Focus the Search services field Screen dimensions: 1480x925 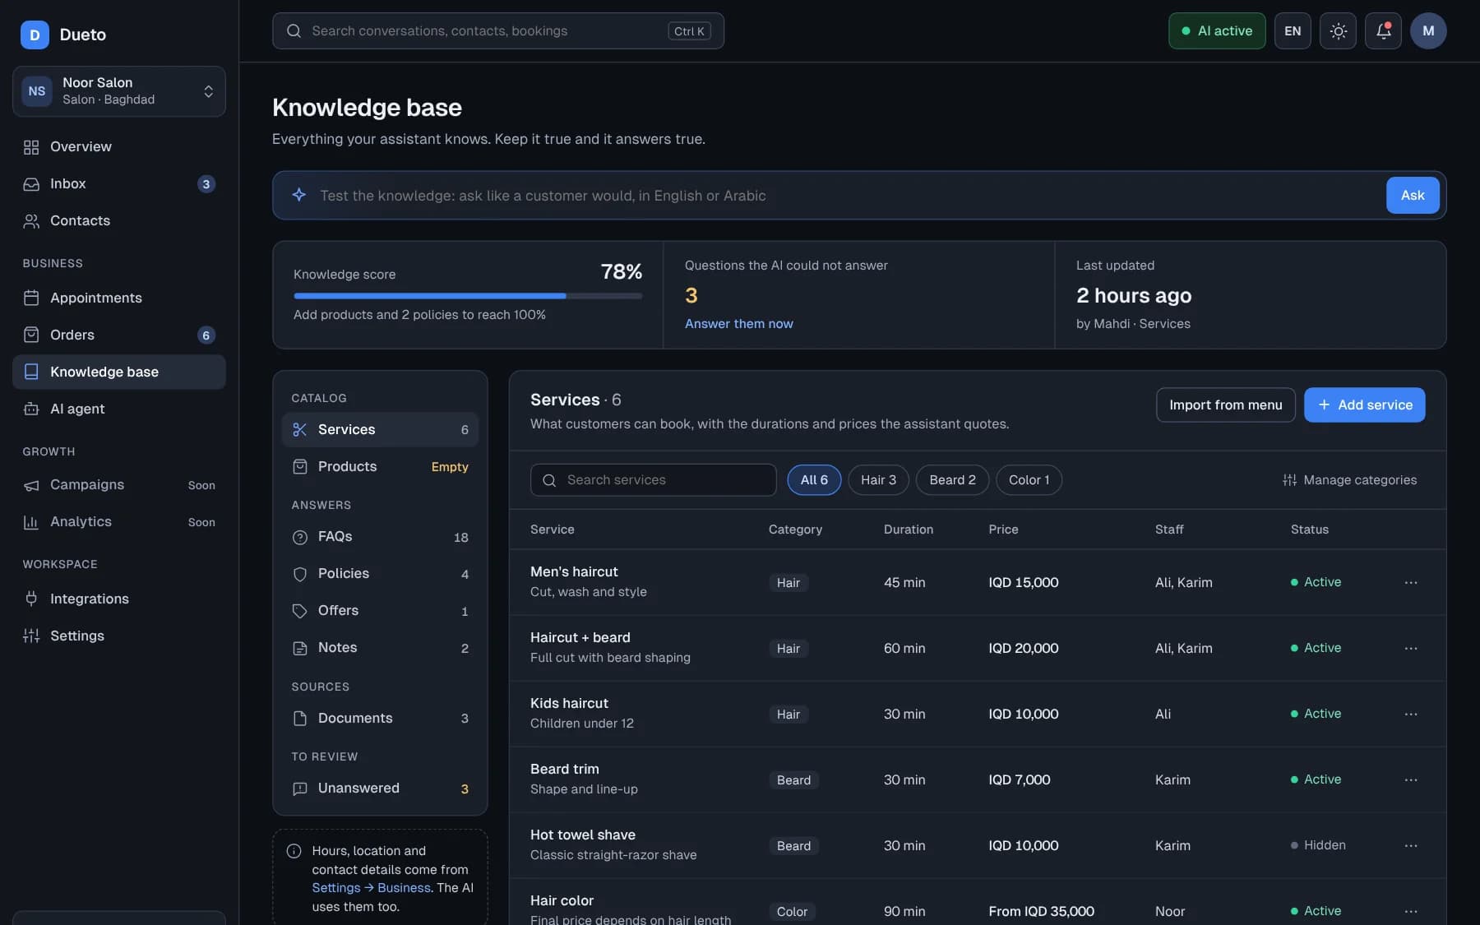click(x=654, y=480)
